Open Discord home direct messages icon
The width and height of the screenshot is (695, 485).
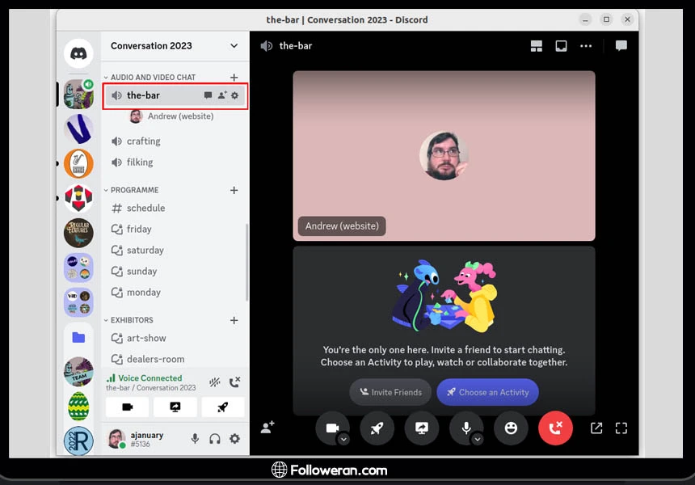pos(78,53)
